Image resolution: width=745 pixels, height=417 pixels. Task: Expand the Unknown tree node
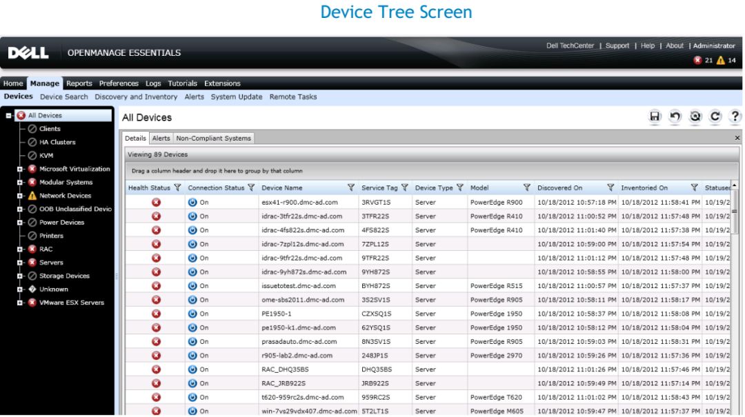click(20, 289)
